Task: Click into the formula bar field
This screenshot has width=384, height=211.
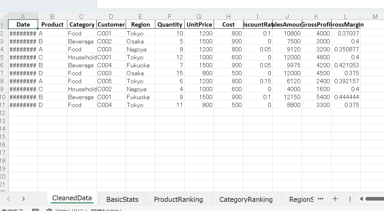Action: pos(240,4)
